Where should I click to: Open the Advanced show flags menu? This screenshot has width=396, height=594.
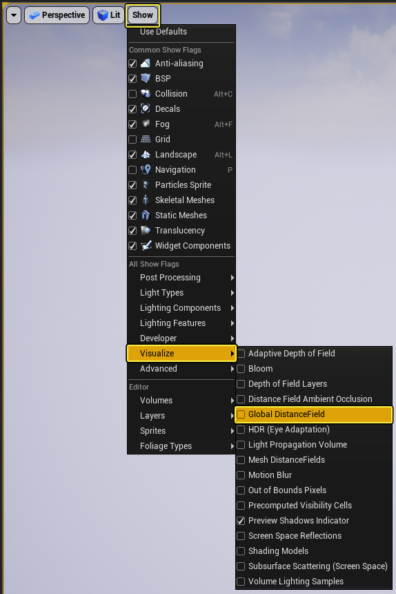pyautogui.click(x=181, y=369)
